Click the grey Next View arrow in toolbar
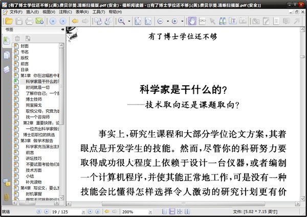The image size is (307, 217). coord(85,21)
